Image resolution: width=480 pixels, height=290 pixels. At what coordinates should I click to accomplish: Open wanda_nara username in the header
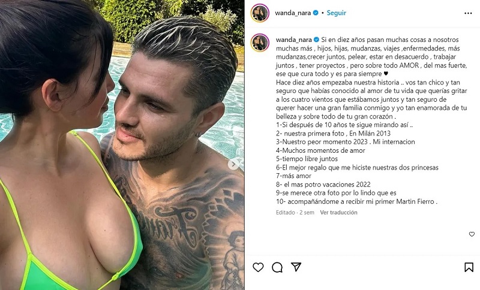tap(293, 13)
